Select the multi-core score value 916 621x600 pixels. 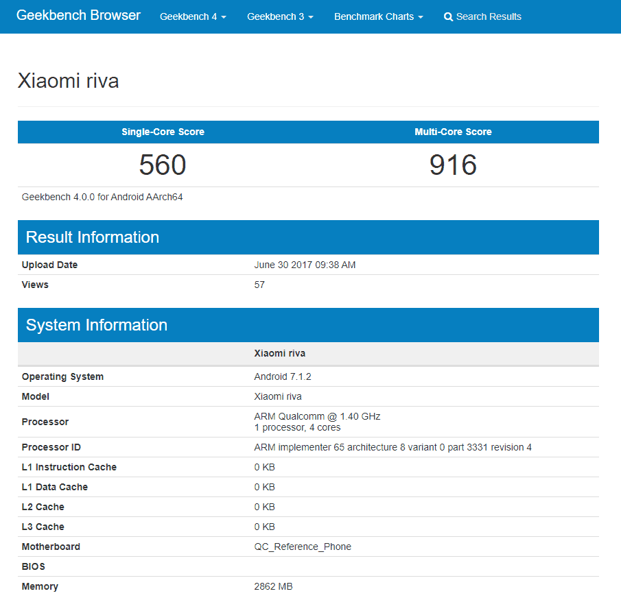453,165
